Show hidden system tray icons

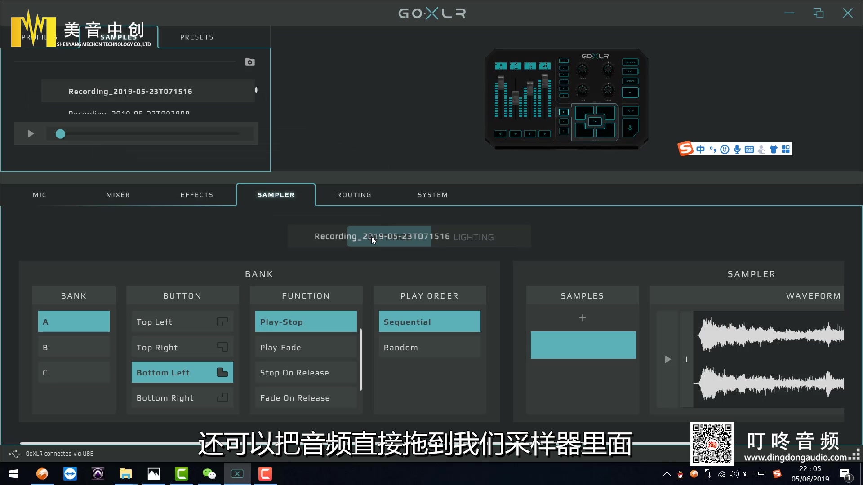(x=667, y=474)
